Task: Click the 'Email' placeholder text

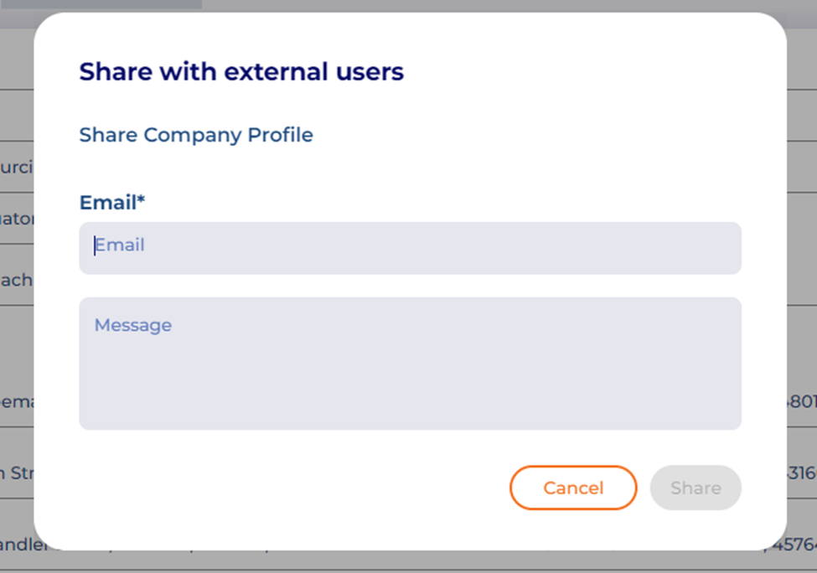Action: [120, 245]
